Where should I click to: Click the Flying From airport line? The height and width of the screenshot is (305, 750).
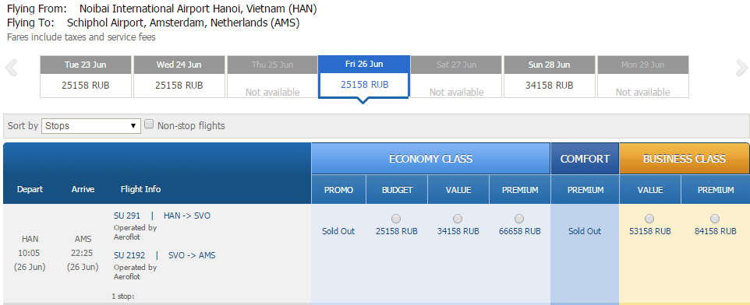pyautogui.click(x=161, y=9)
